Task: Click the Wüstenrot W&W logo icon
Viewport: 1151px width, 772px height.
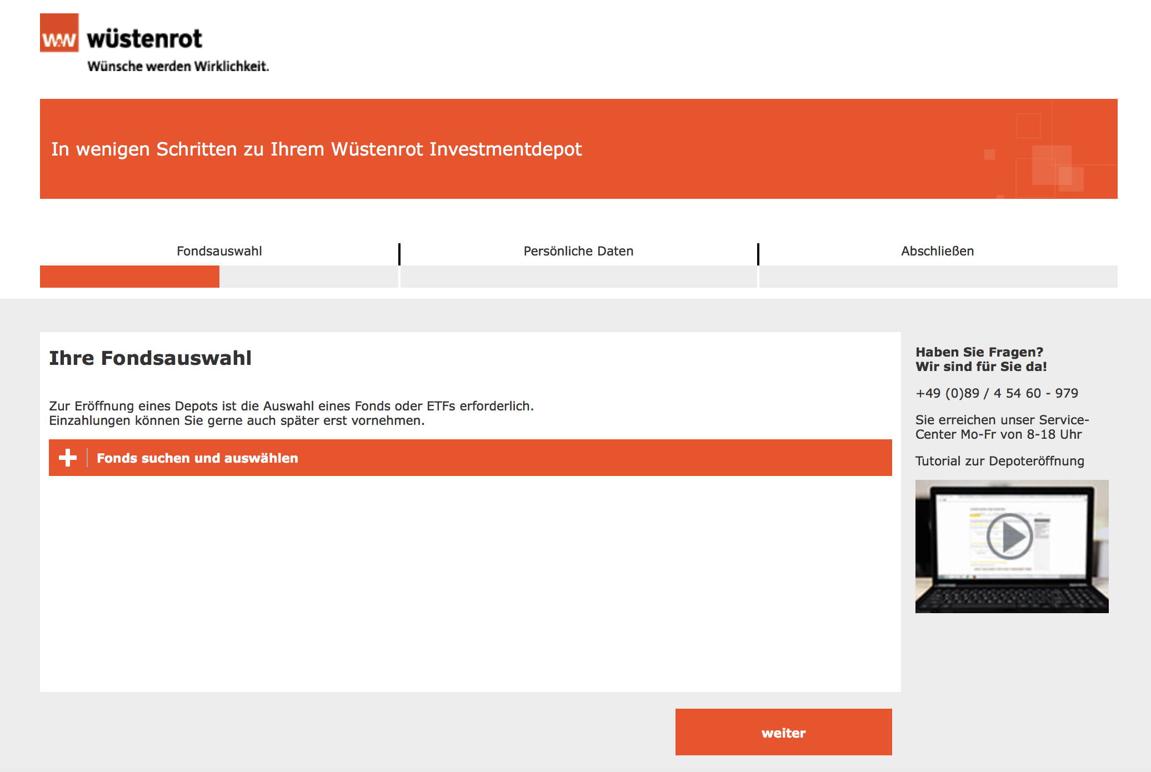Action: pyautogui.click(x=59, y=33)
